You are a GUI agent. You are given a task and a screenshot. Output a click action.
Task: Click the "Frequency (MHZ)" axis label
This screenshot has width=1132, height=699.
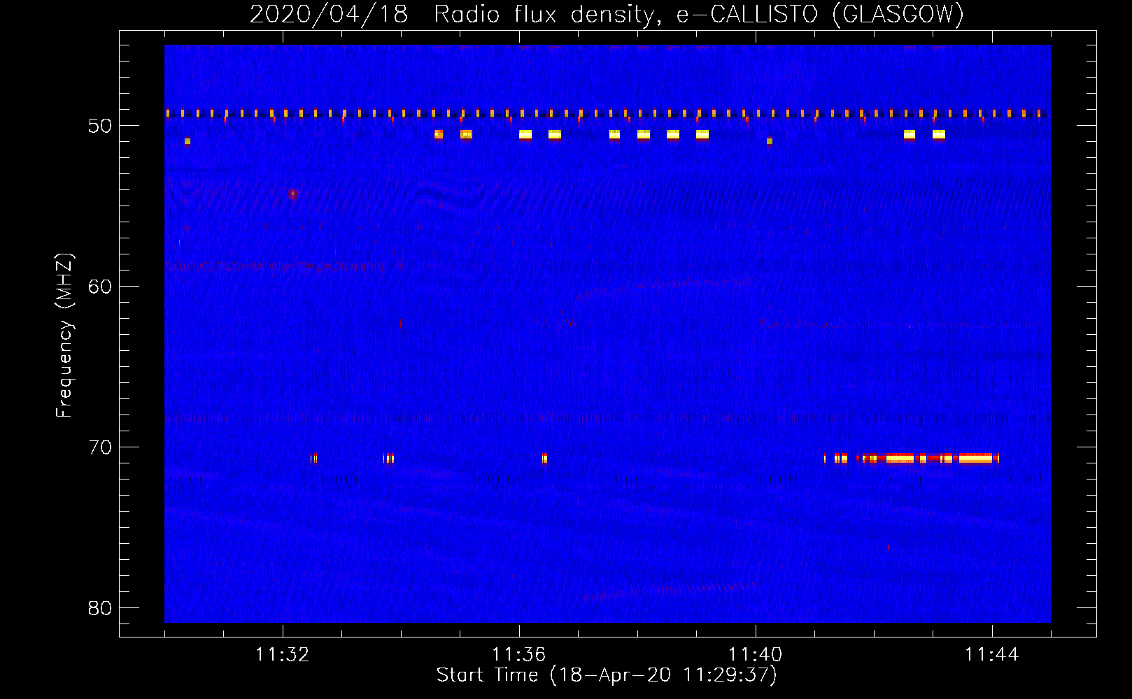pyautogui.click(x=64, y=336)
